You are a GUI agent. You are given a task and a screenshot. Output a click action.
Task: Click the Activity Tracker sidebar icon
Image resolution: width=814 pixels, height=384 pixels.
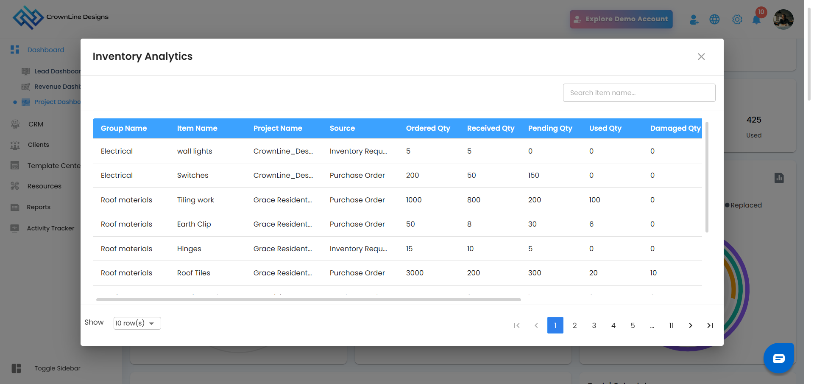[x=15, y=228]
